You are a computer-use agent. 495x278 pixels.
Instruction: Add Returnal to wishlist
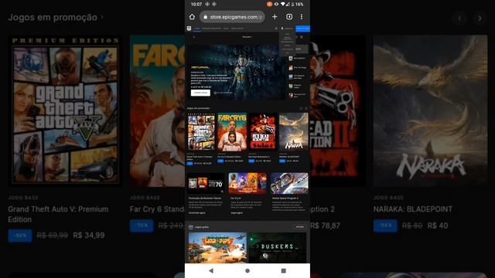coord(223,93)
